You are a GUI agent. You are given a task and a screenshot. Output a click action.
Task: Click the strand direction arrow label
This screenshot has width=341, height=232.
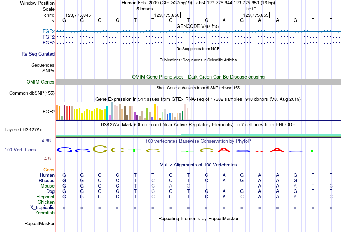coord(51,21)
